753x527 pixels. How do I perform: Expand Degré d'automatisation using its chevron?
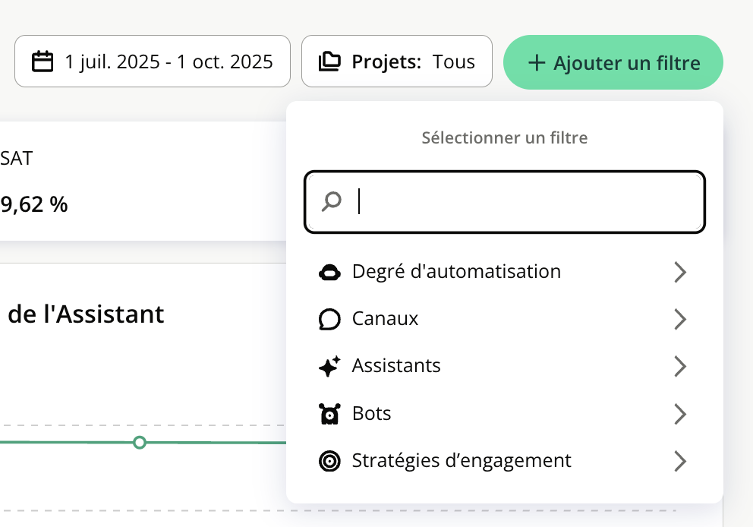pyautogui.click(x=679, y=272)
